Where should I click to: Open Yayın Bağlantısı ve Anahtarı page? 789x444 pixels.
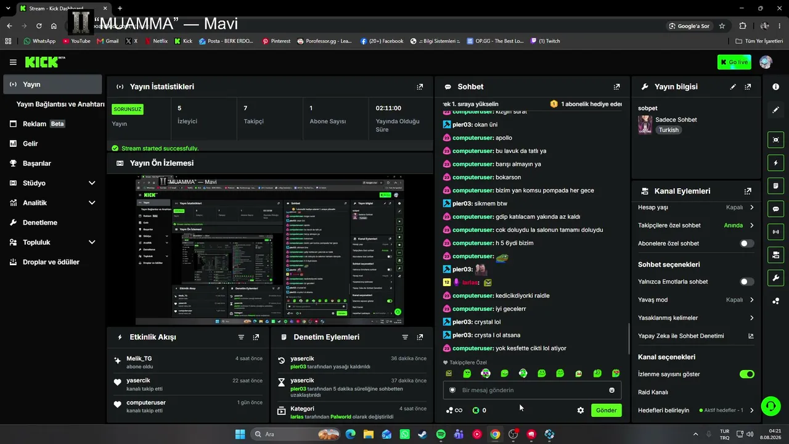click(x=60, y=104)
